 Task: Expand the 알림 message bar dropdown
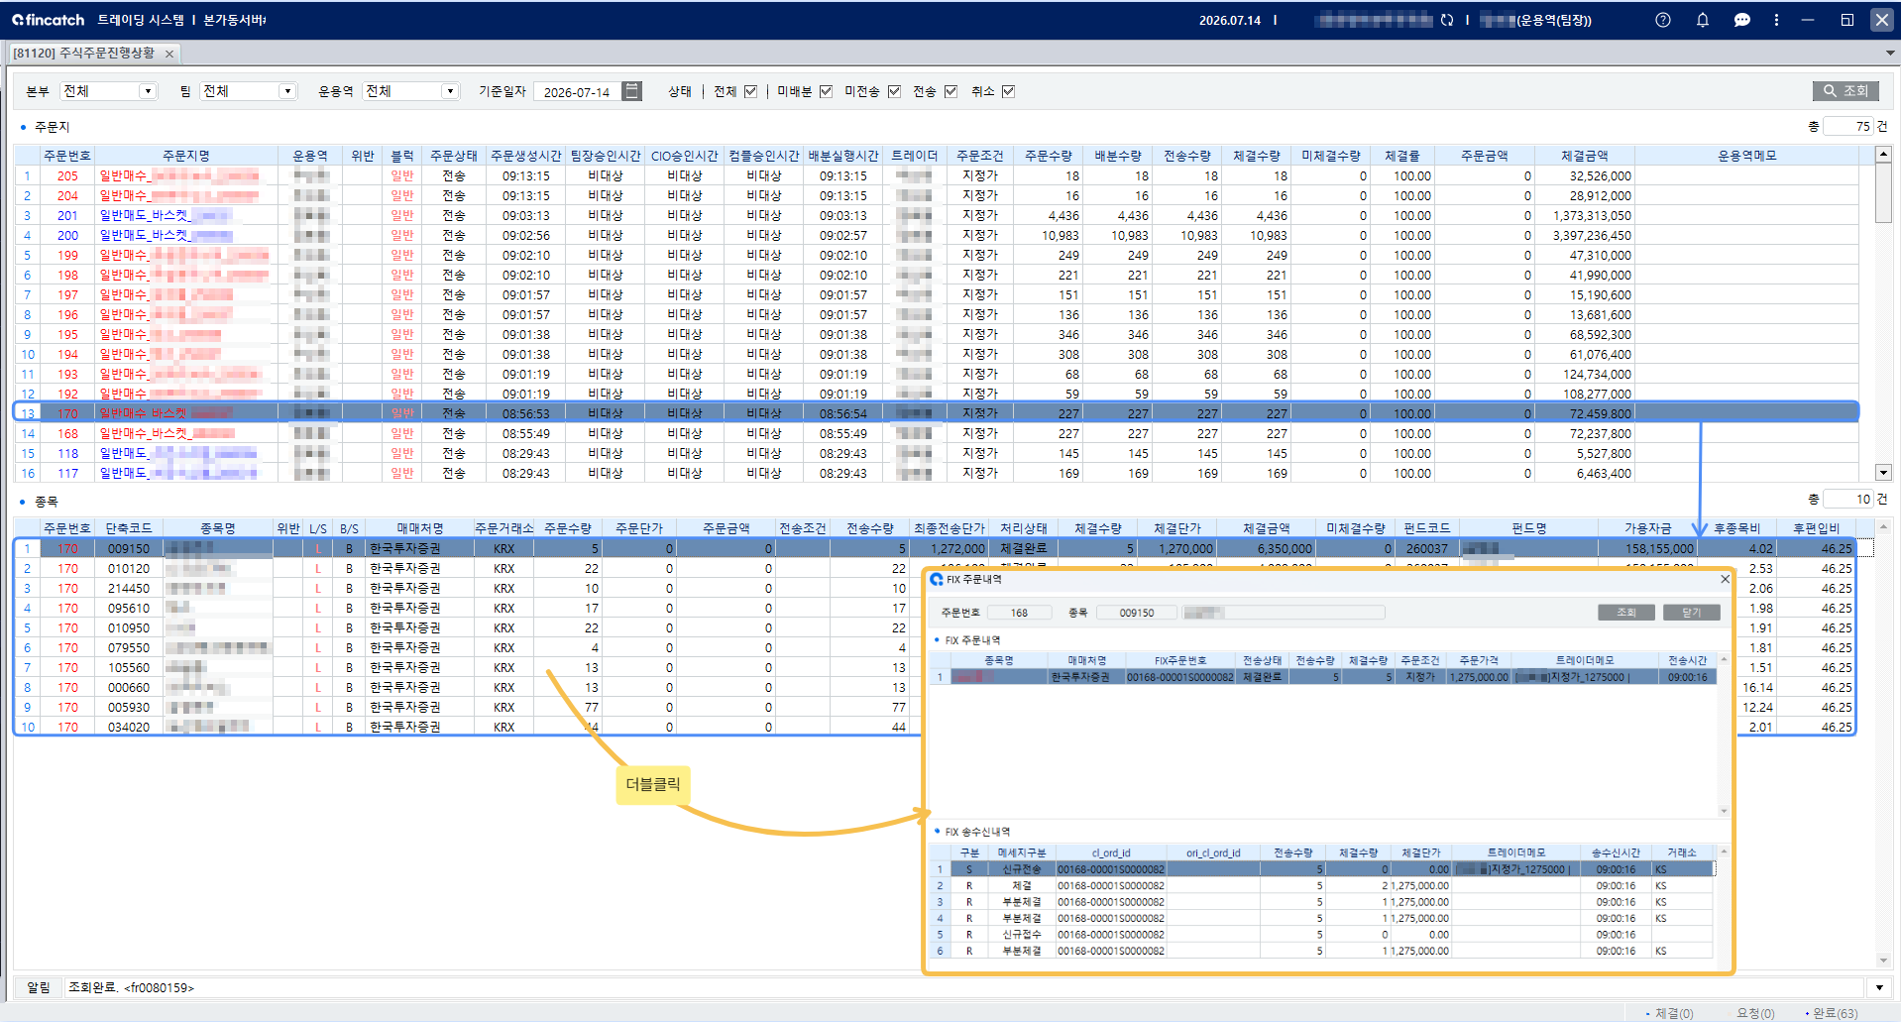(x=1879, y=987)
